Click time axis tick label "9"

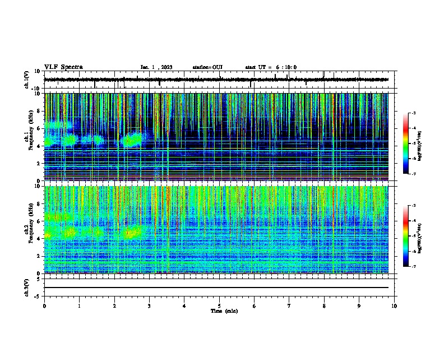(359, 306)
